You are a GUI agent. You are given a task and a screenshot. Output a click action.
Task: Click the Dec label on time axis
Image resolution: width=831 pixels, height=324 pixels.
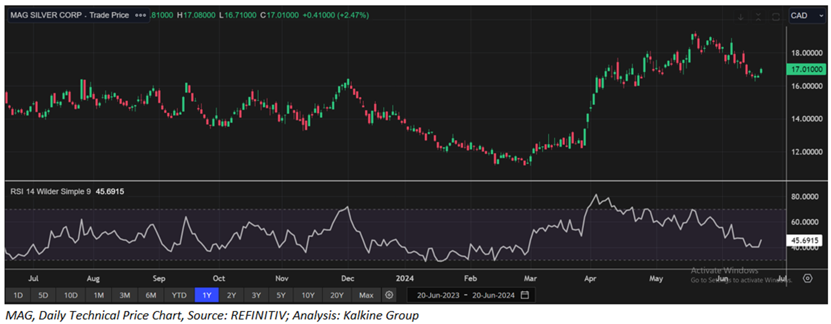347,278
